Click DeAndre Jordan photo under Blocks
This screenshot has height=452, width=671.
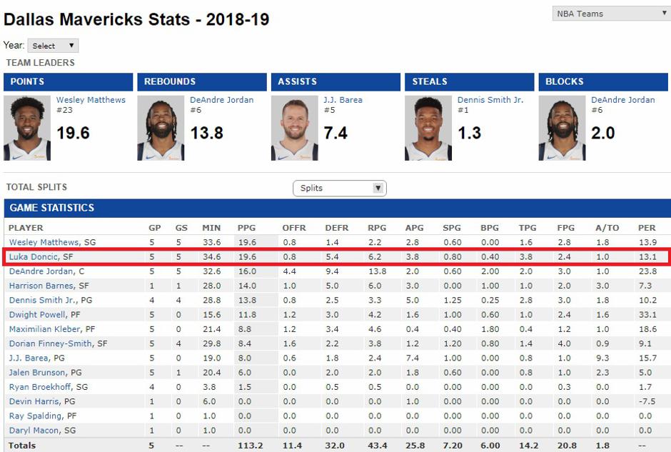point(562,128)
